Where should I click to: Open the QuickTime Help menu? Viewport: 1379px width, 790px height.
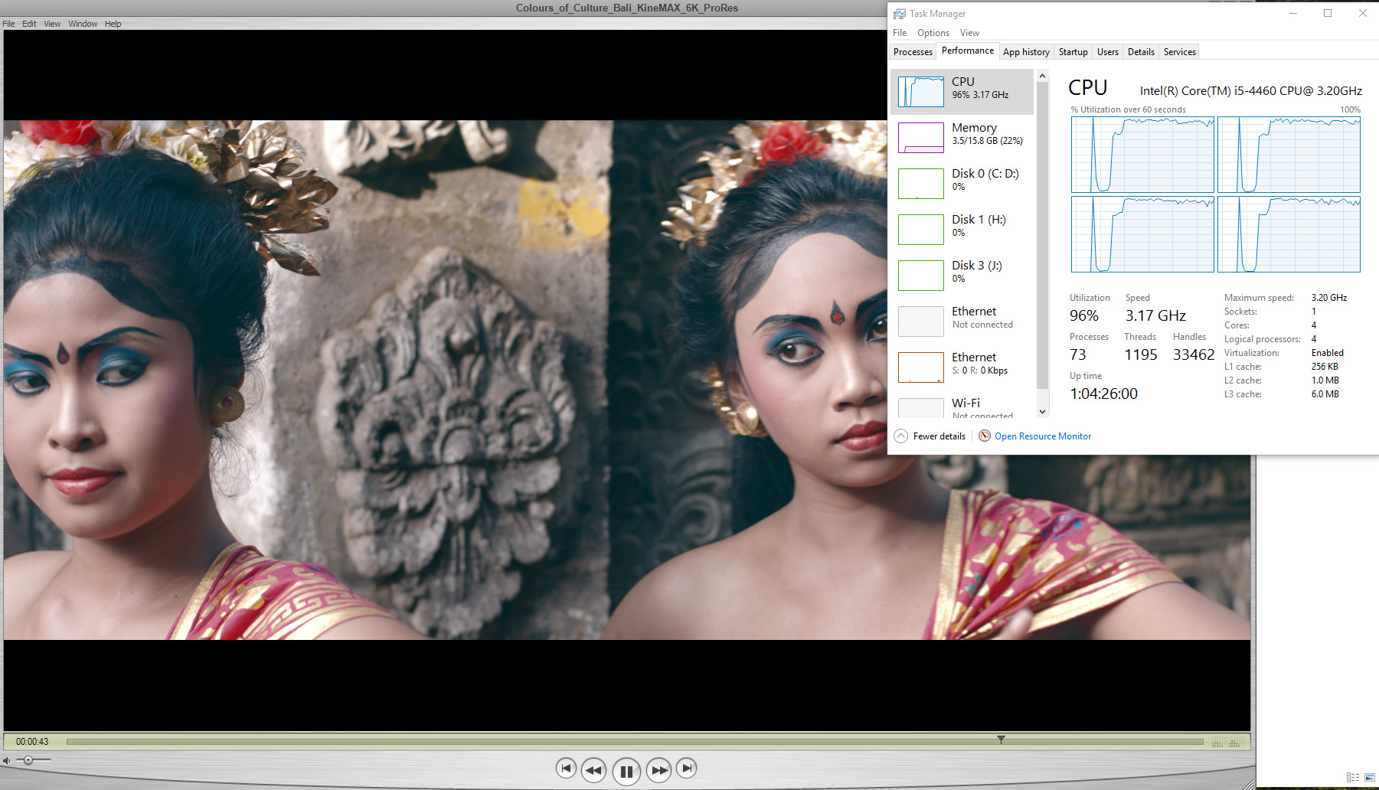point(113,24)
